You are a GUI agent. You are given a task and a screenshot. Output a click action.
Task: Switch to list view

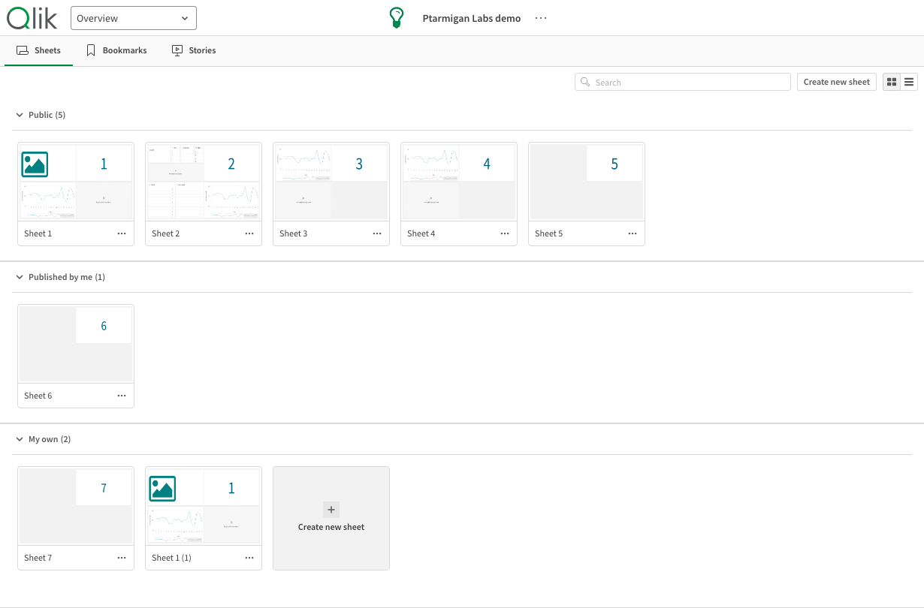909,83
